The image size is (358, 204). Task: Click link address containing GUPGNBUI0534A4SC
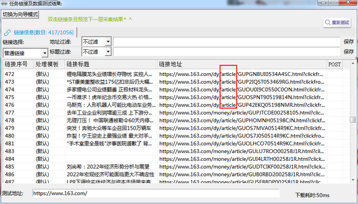pyautogui.click(x=241, y=74)
